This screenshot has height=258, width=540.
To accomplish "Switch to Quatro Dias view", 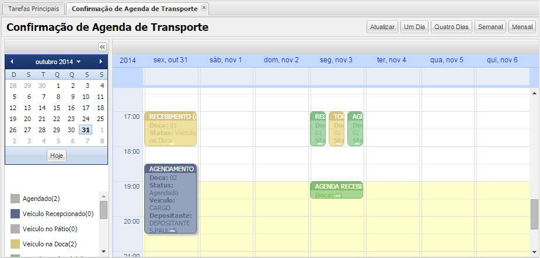I will click(451, 27).
